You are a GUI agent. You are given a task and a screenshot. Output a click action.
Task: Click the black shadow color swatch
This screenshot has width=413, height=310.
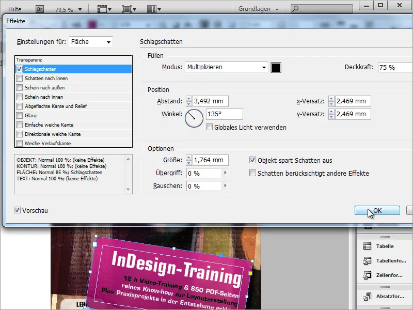click(276, 68)
